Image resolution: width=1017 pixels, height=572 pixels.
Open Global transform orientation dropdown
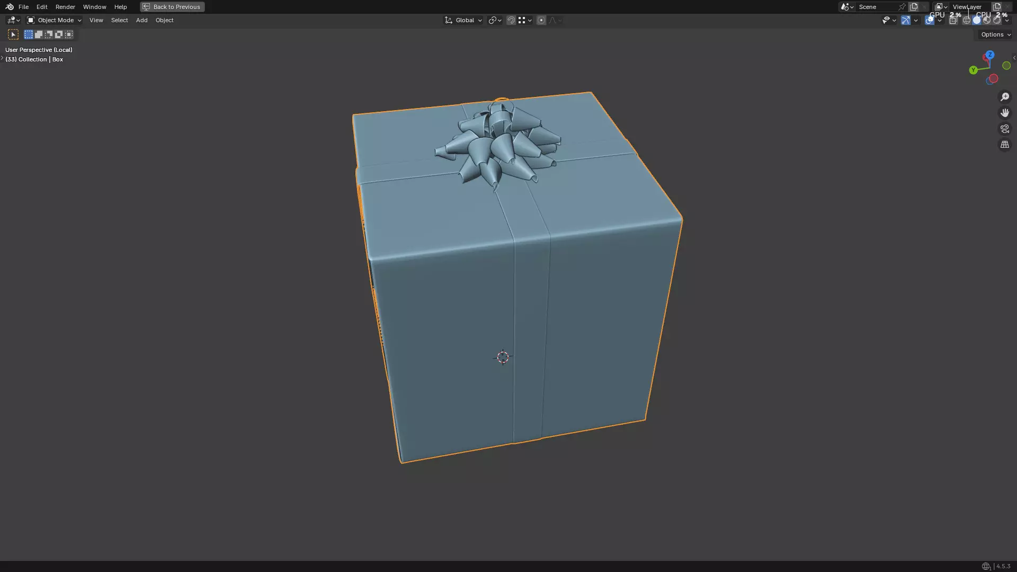click(463, 20)
